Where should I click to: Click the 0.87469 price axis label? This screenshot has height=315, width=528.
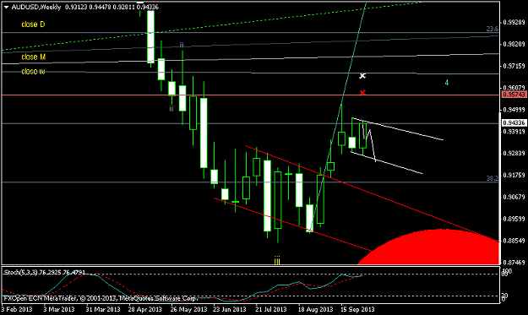[x=514, y=262]
